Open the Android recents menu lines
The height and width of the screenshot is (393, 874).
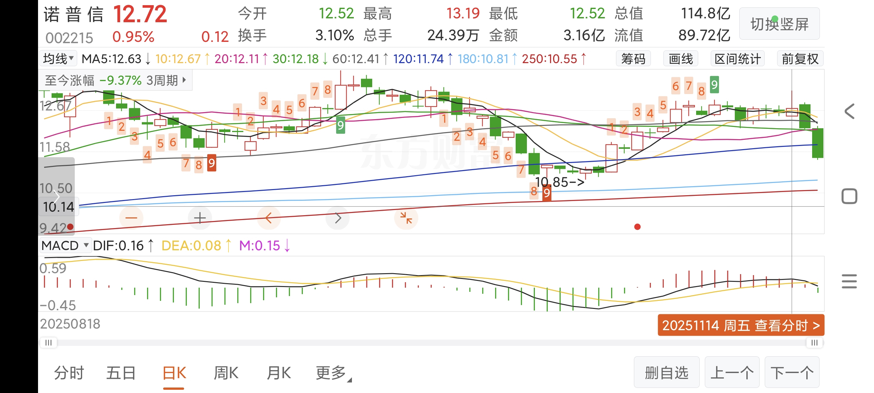[x=849, y=281]
